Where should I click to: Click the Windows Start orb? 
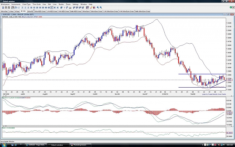pos(4,145)
